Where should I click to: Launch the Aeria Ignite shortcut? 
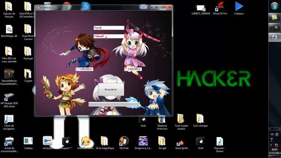[x=181, y=143]
